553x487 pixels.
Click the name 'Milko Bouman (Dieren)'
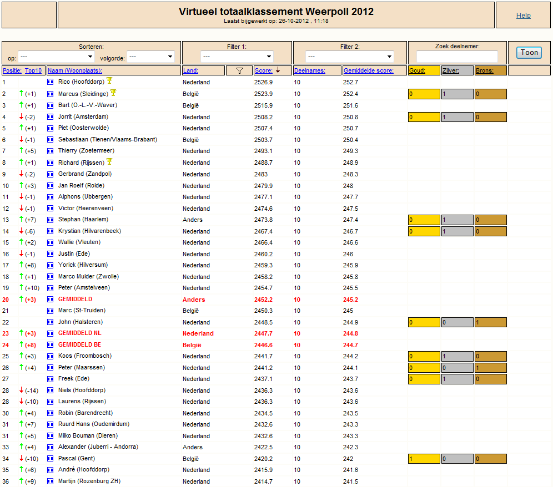pyautogui.click(x=88, y=435)
